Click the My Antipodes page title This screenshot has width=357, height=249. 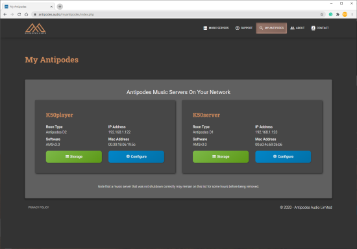pyautogui.click(x=52, y=60)
